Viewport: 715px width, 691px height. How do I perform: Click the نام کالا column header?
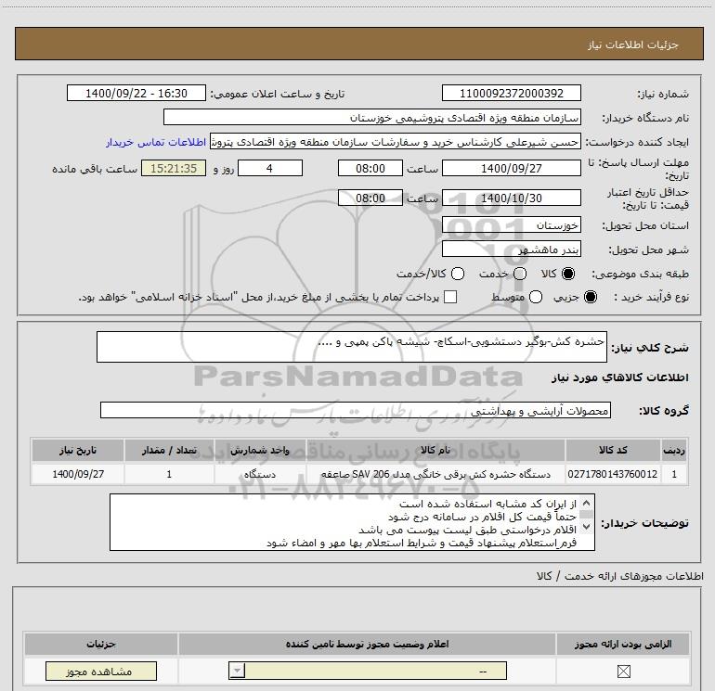(x=435, y=451)
